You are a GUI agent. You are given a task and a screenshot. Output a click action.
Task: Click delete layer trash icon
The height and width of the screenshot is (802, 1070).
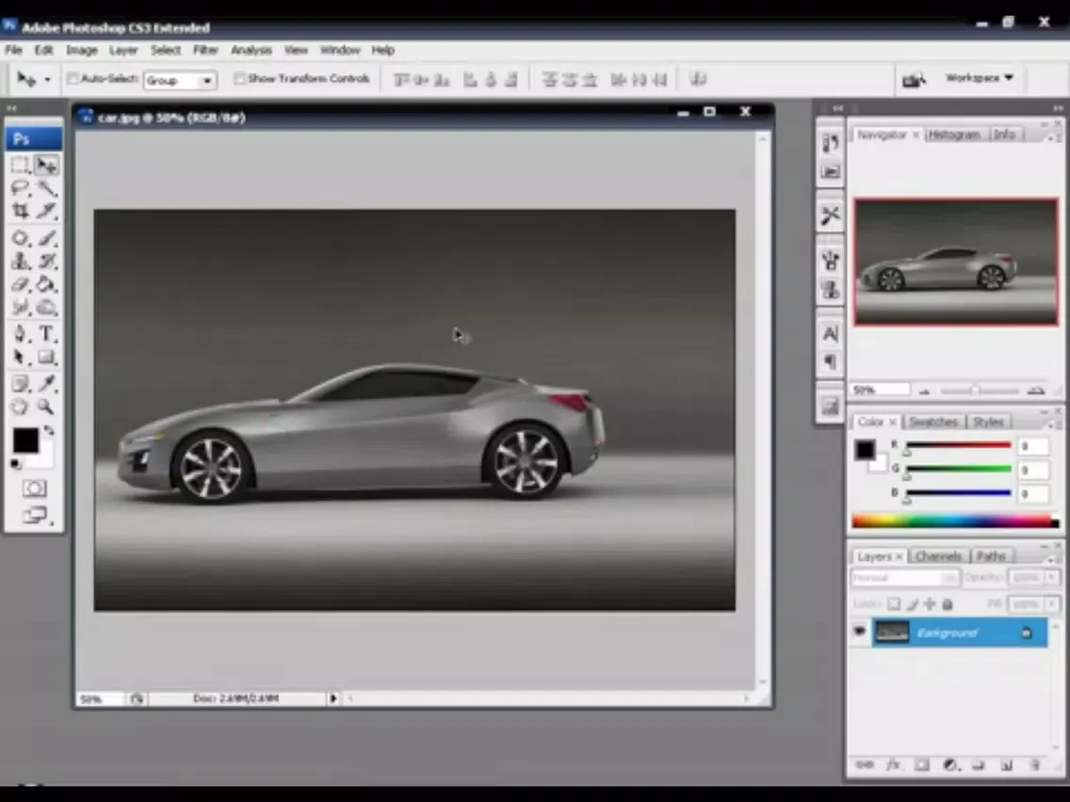pyautogui.click(x=1034, y=765)
